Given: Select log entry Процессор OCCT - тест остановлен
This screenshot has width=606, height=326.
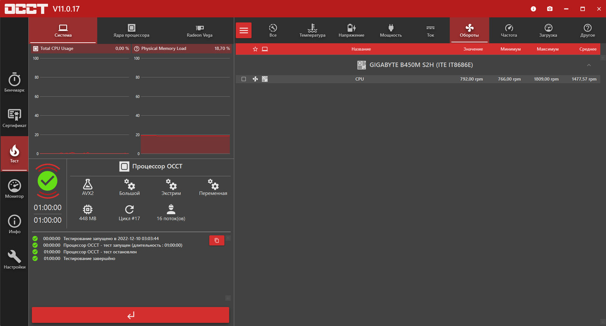Looking at the screenshot, I should click(100, 252).
